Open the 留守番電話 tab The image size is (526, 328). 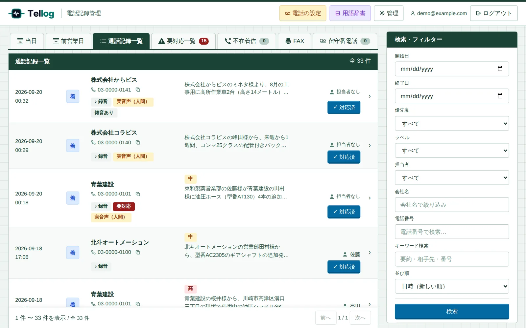[345, 41]
